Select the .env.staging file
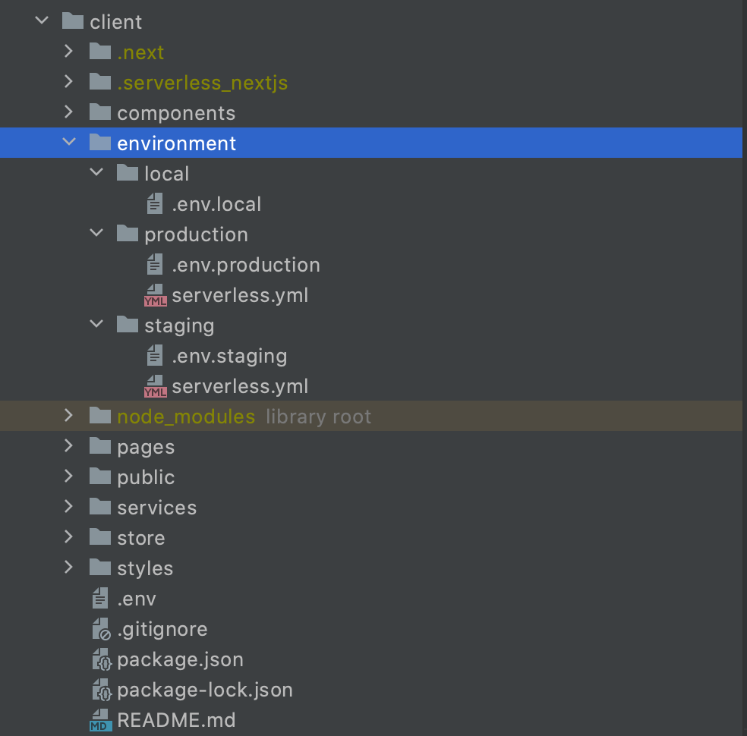747x736 pixels. pos(229,356)
